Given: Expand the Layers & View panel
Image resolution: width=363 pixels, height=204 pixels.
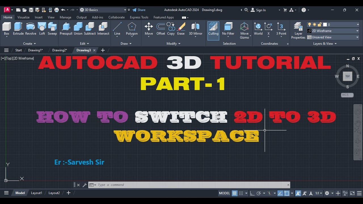Looking at the screenshot, I should pos(325,44).
